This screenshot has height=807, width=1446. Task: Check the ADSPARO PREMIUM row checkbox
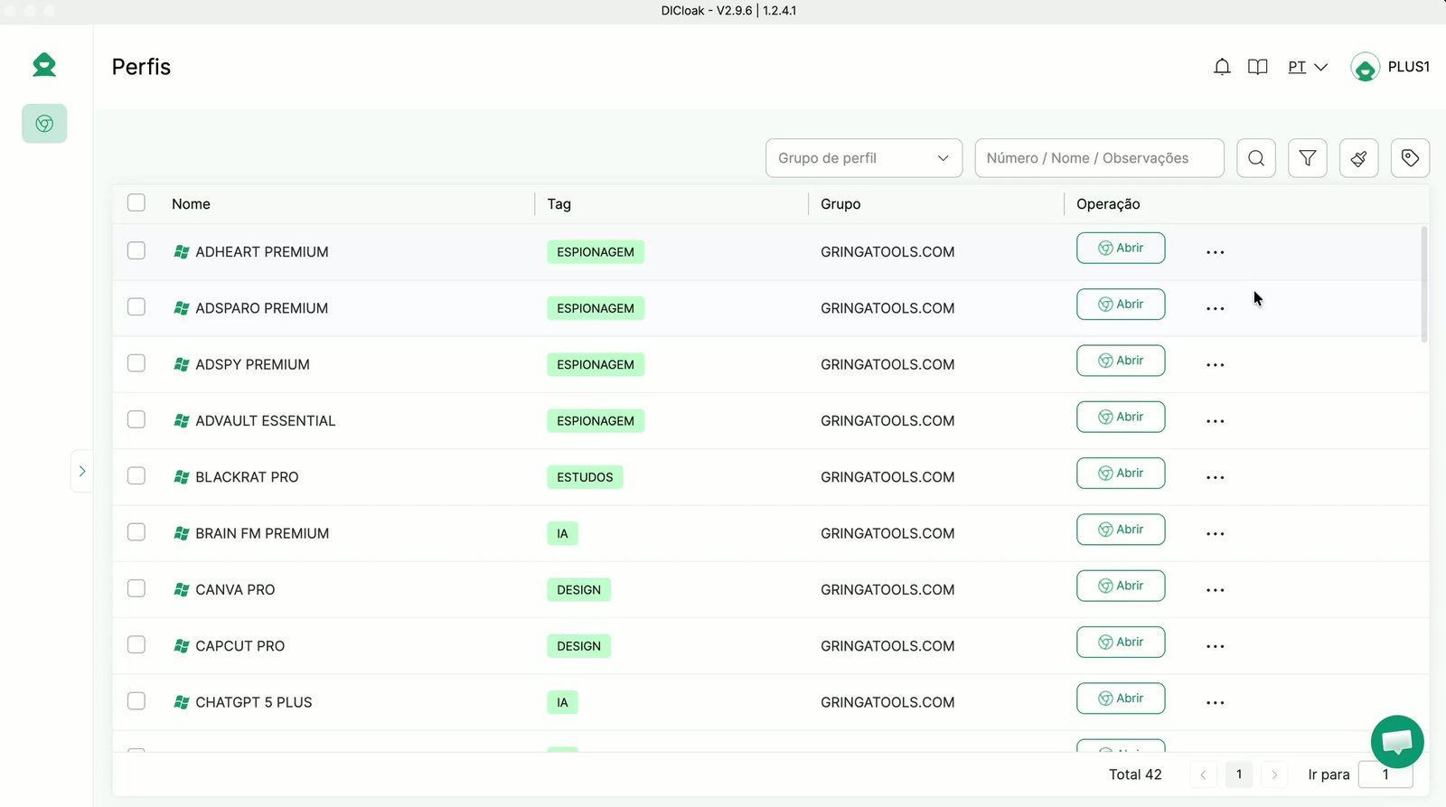(136, 306)
